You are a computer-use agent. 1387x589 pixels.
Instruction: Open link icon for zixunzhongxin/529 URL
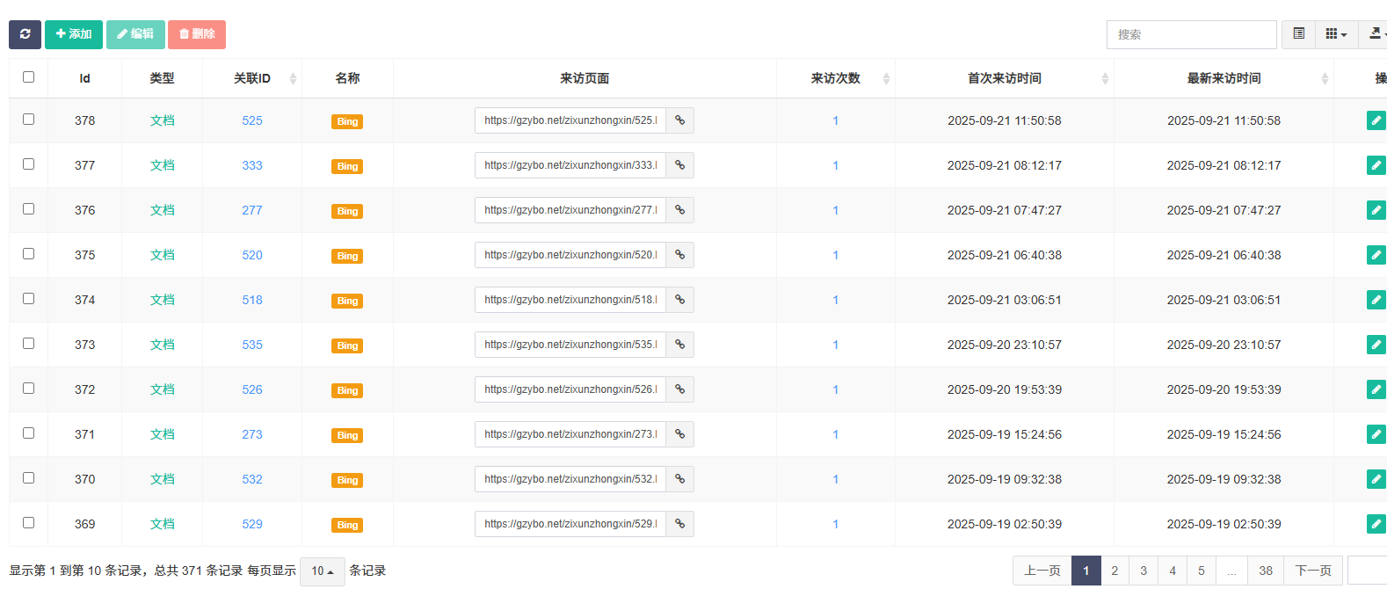679,524
